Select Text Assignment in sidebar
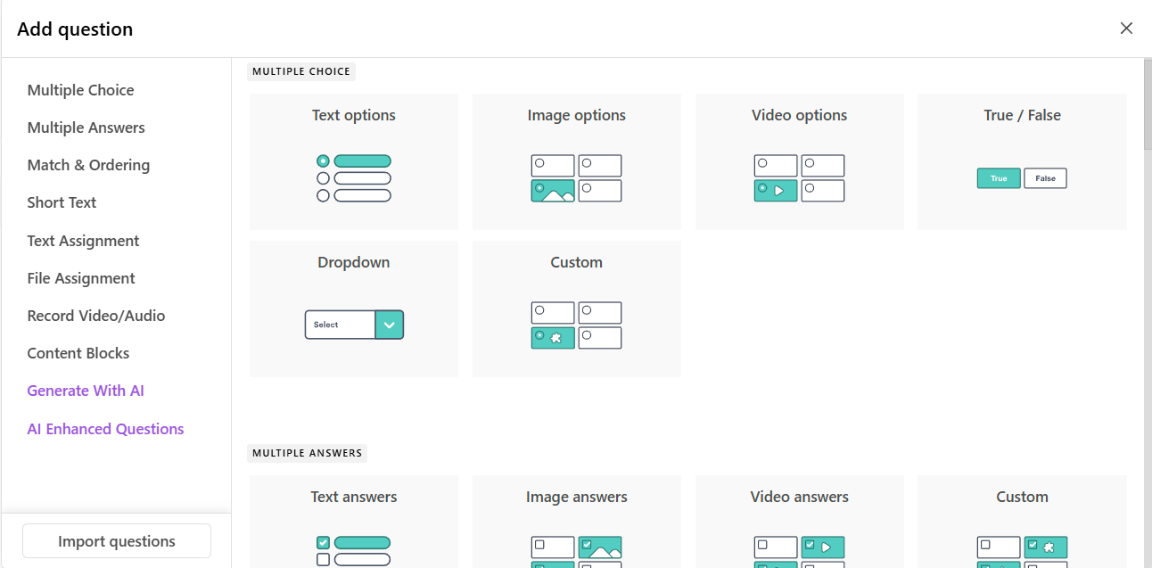This screenshot has width=1152, height=568. 83,241
